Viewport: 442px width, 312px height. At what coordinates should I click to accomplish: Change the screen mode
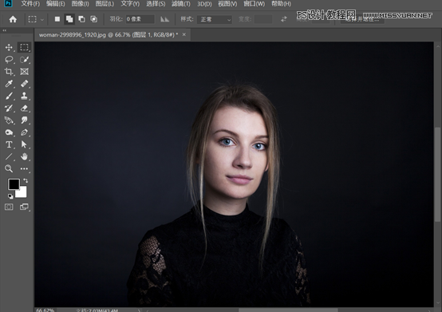(x=24, y=207)
